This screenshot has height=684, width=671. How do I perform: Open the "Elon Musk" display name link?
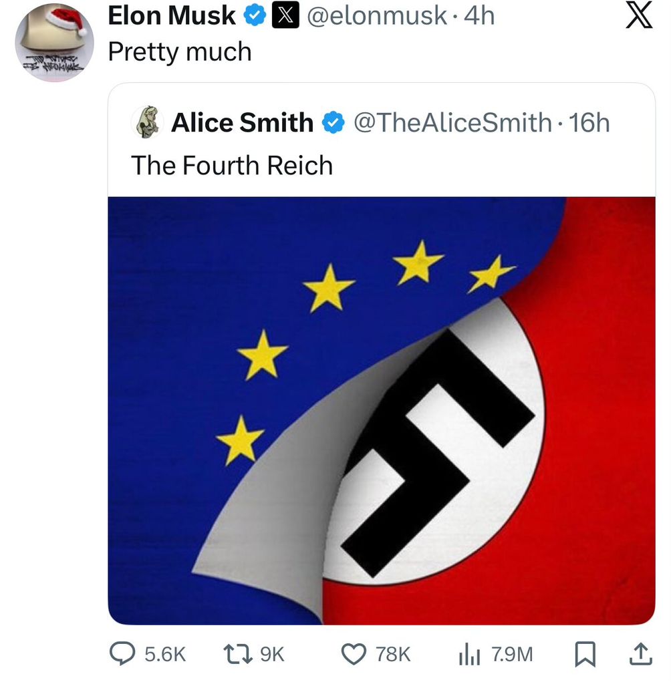172,16
